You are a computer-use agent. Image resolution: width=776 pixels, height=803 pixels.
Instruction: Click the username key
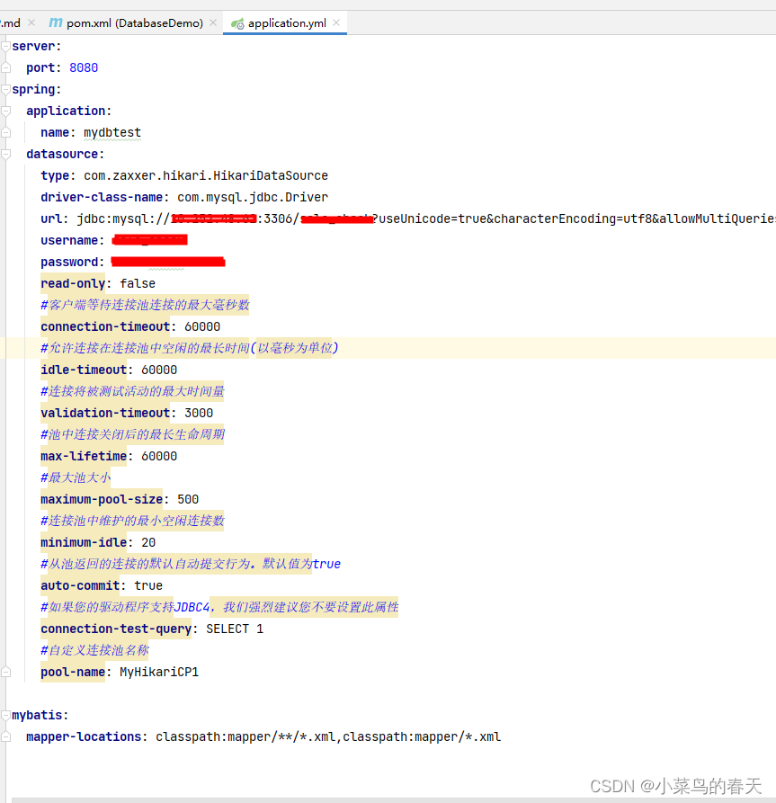click(x=69, y=240)
